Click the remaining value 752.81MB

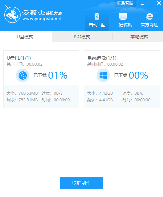28,100
